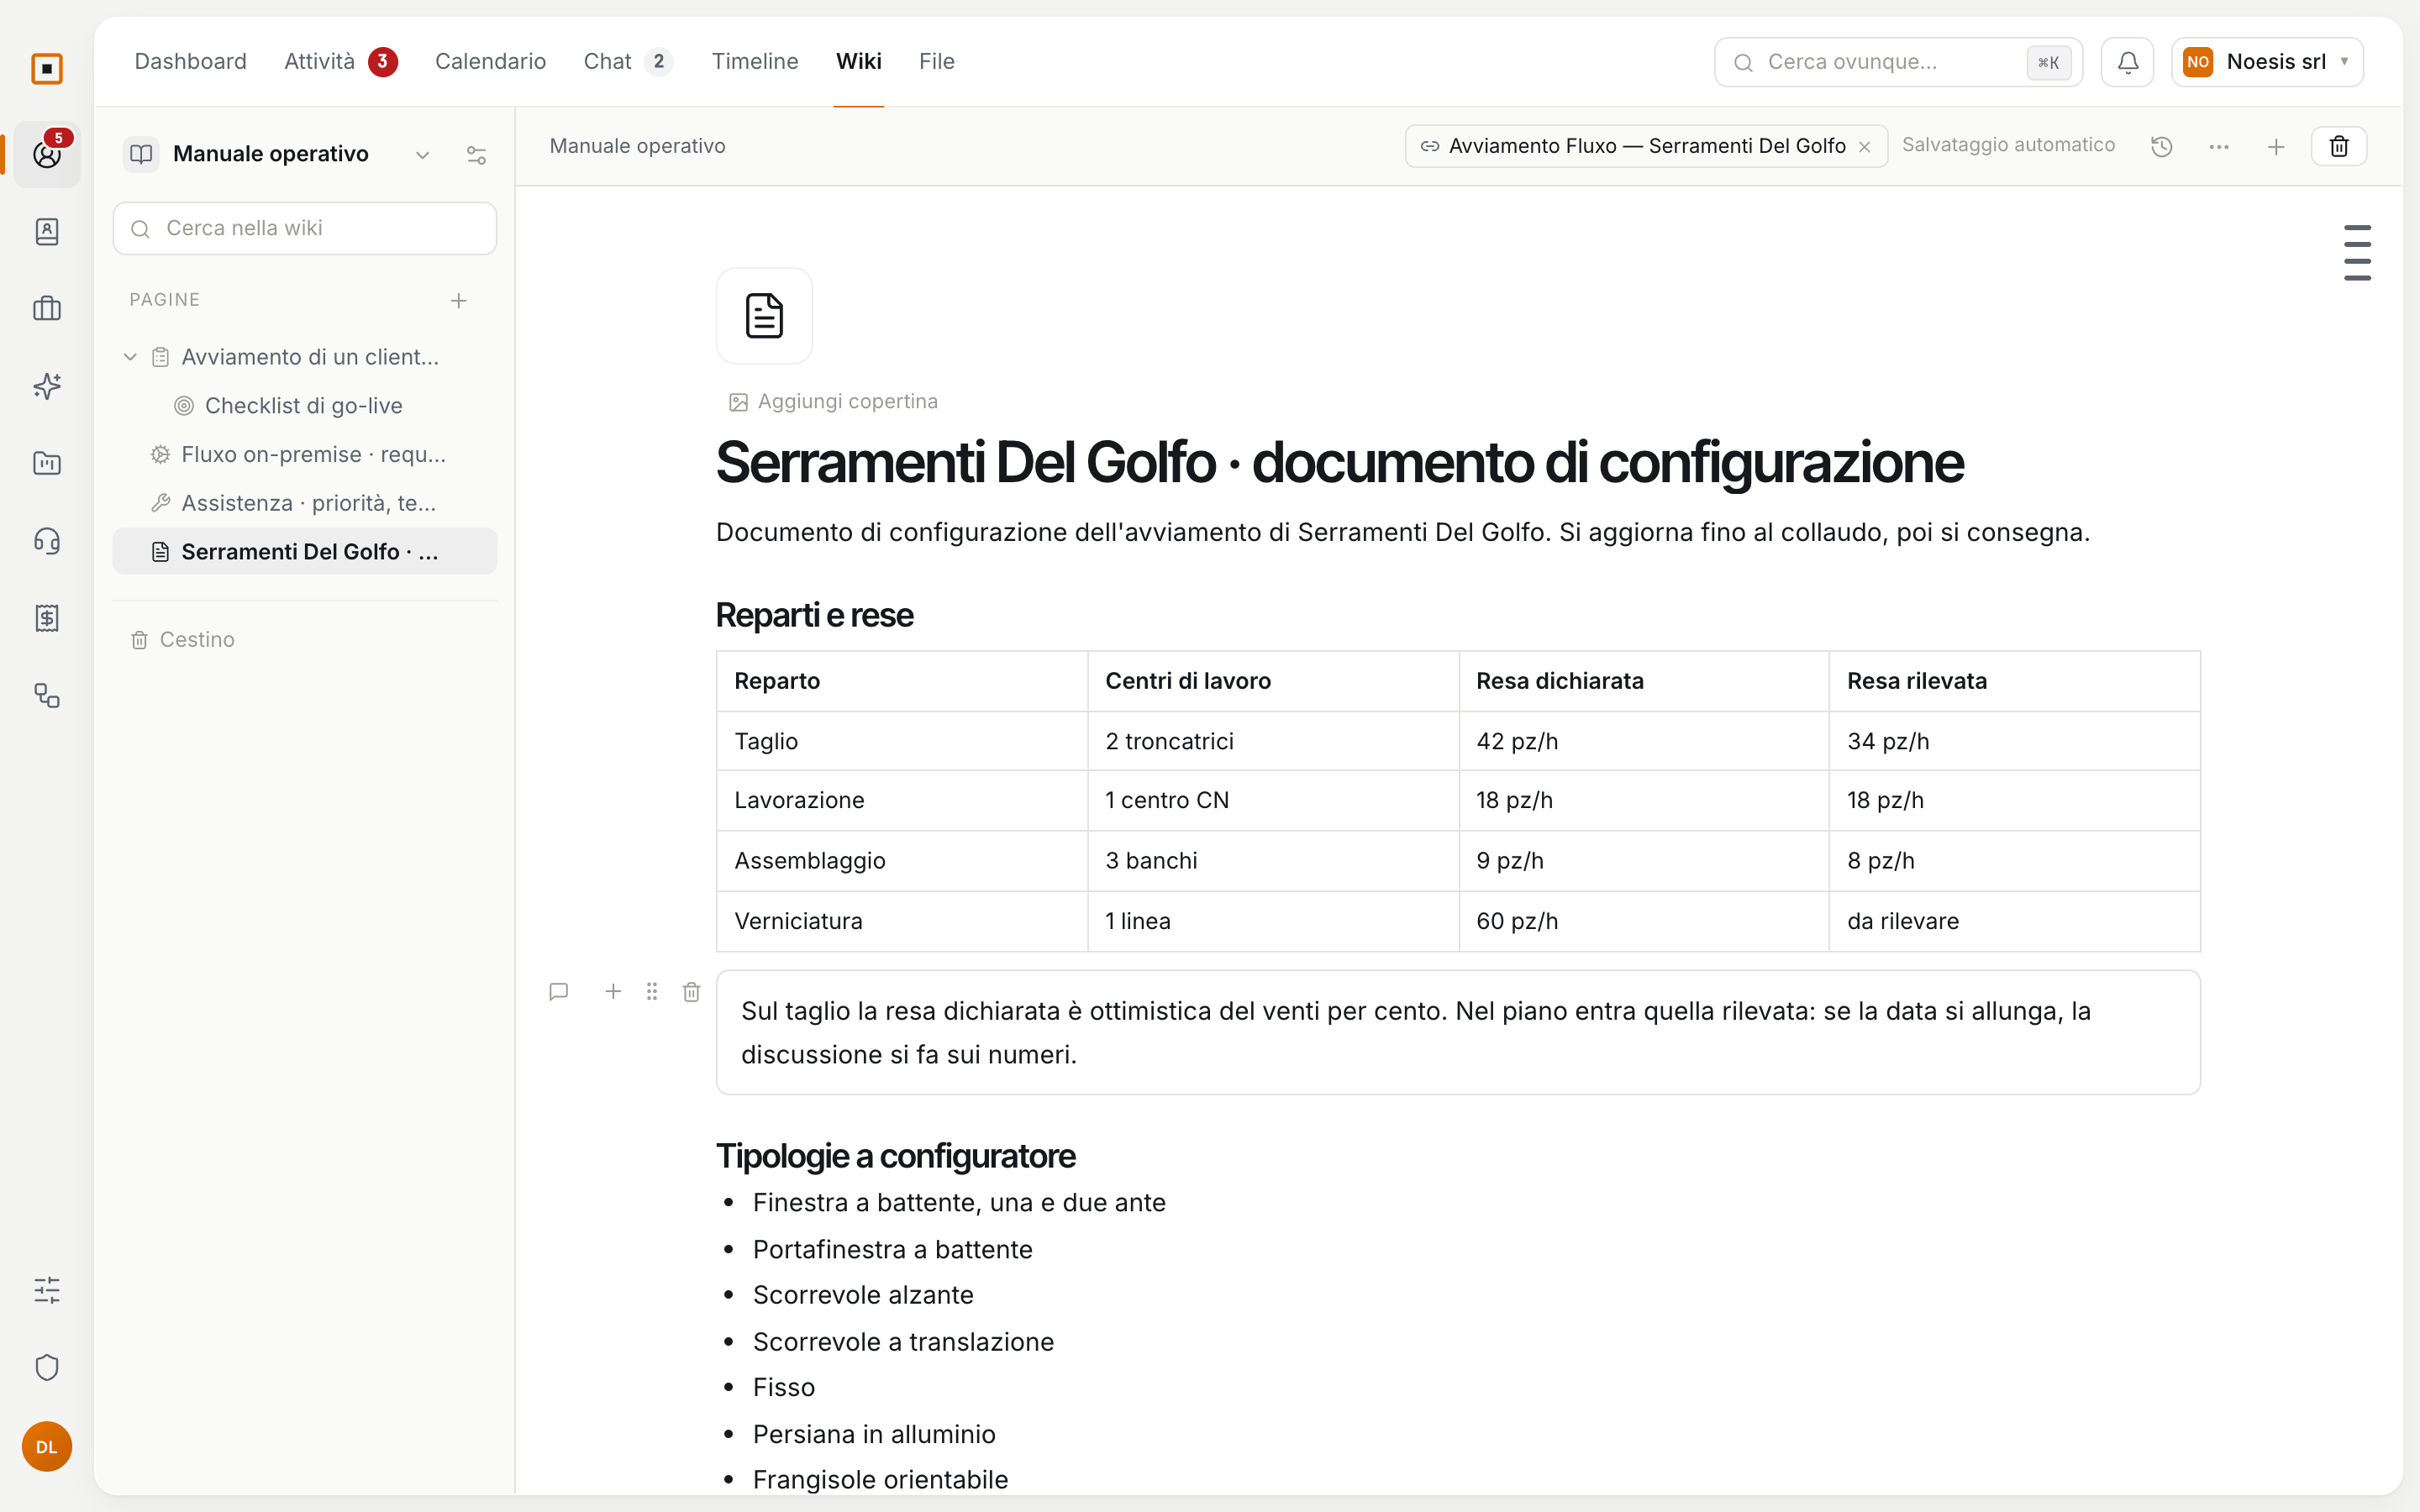Add a new page beside PAGINE
2420x1512 pixels.
pyautogui.click(x=458, y=301)
